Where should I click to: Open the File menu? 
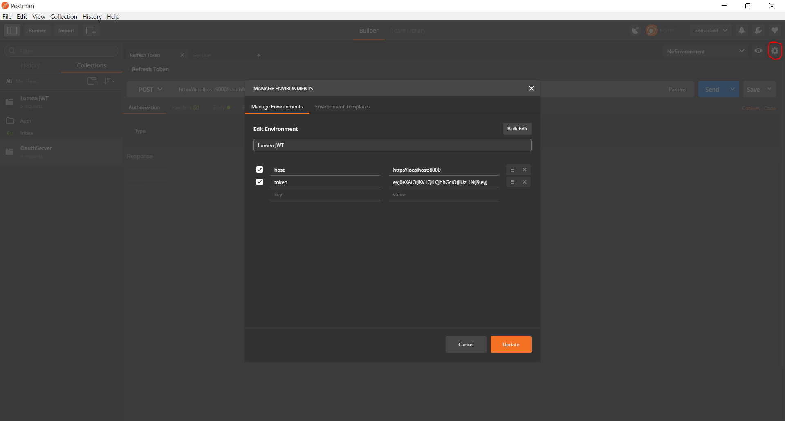(x=7, y=17)
